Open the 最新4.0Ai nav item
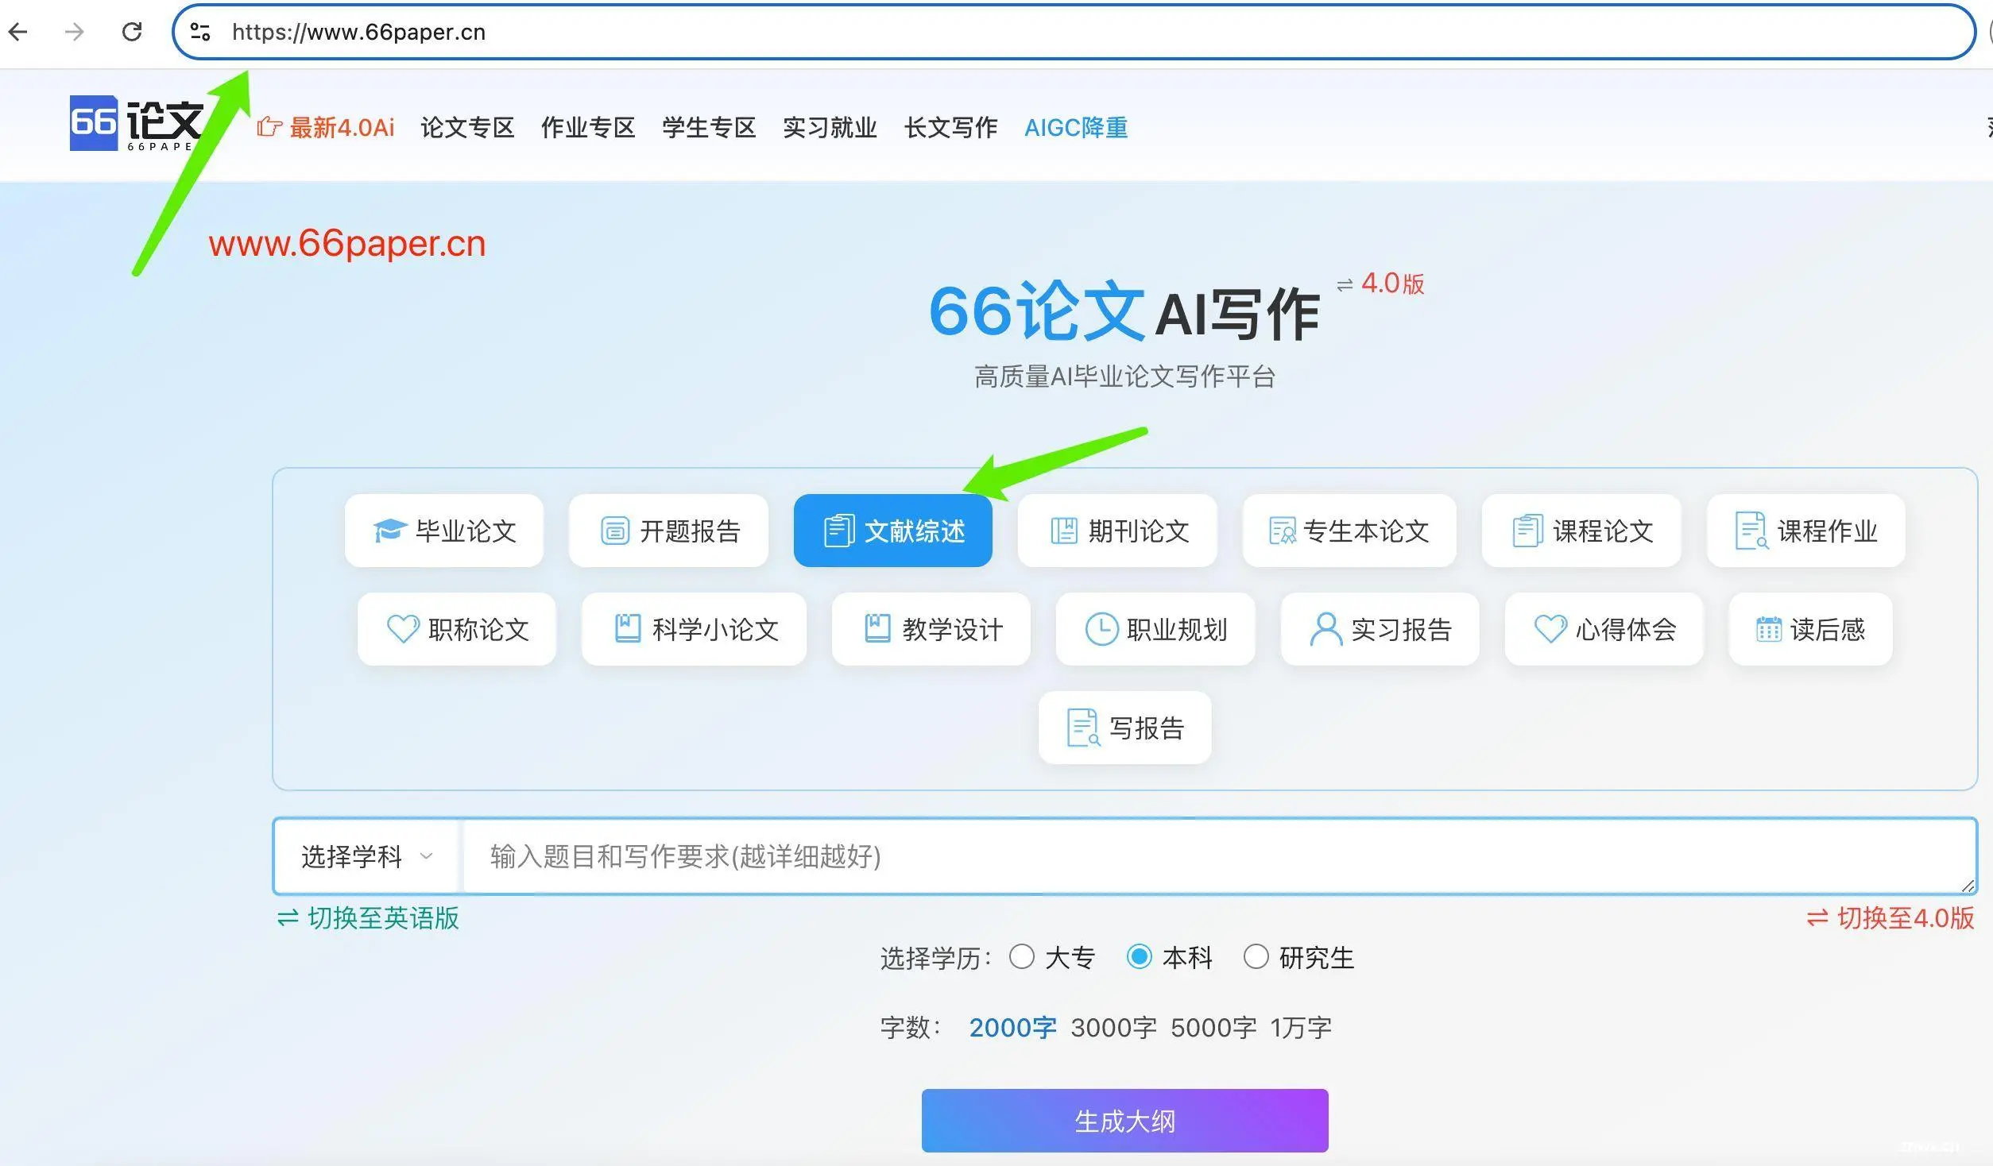Image resolution: width=1993 pixels, height=1166 pixels. [x=342, y=127]
